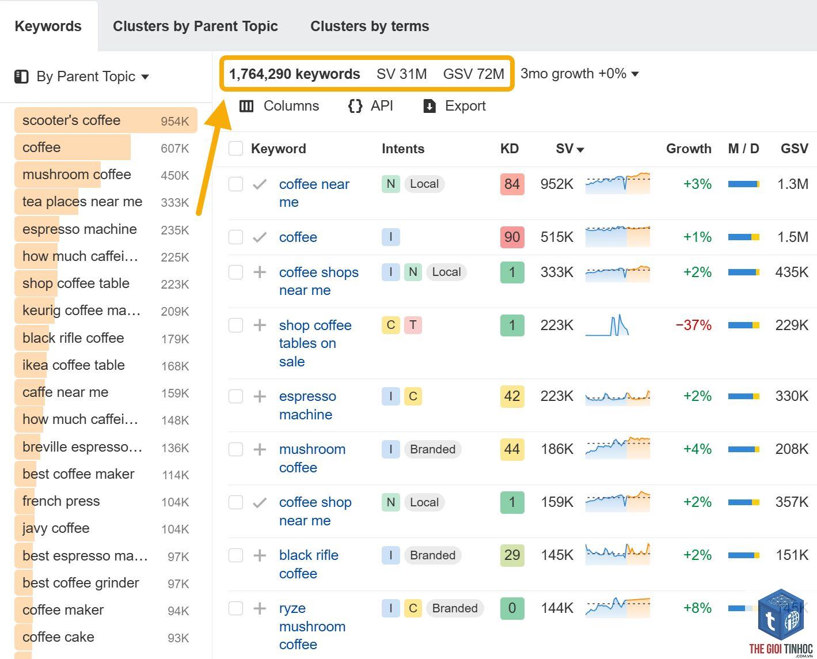Switch to the Keywords tab
Viewport: 817px width, 659px height.
[48, 26]
